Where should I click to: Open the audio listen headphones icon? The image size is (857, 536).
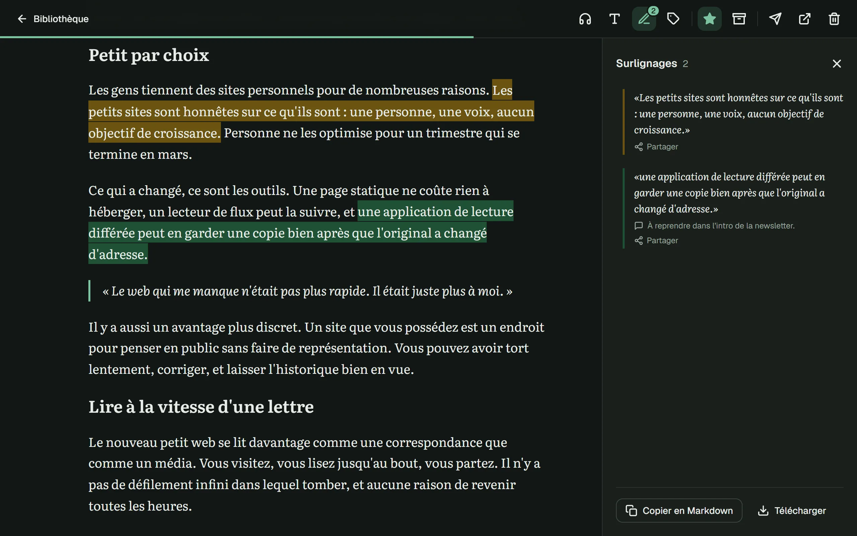click(585, 19)
